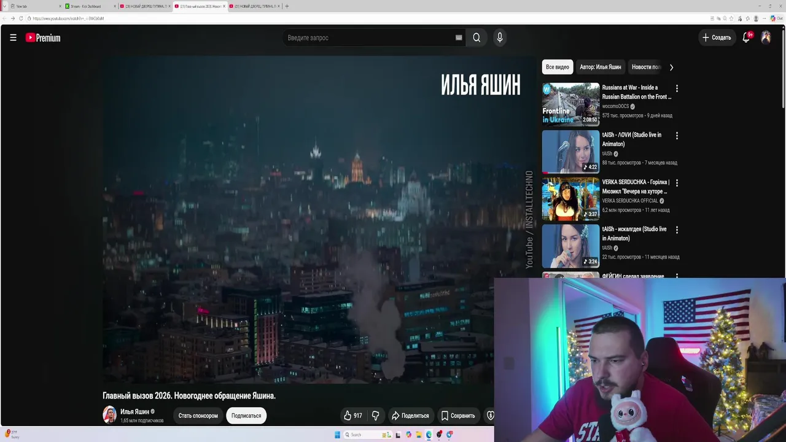Open wocomoDOCS channel name
The height and width of the screenshot is (442, 786).
point(615,106)
